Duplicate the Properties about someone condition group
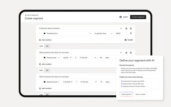The width and height of the screenshot is (171, 107). (x=131, y=29)
